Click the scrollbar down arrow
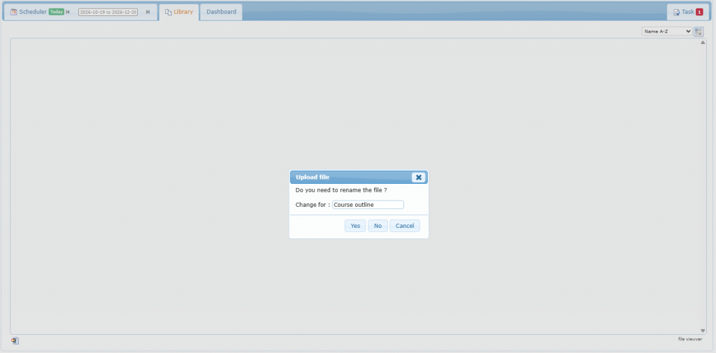 pos(703,331)
